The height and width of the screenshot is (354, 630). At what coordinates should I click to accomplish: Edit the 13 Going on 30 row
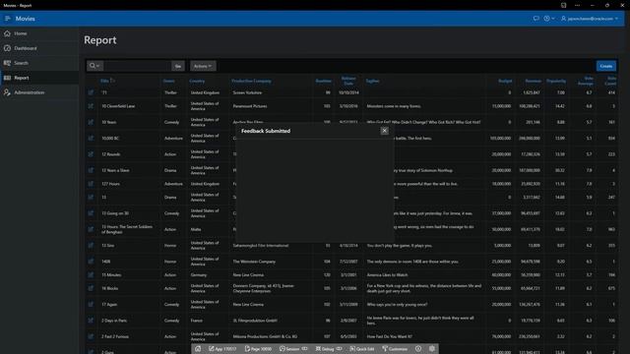point(91,213)
